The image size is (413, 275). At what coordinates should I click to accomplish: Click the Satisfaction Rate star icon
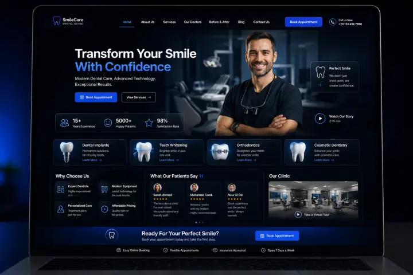(149, 123)
